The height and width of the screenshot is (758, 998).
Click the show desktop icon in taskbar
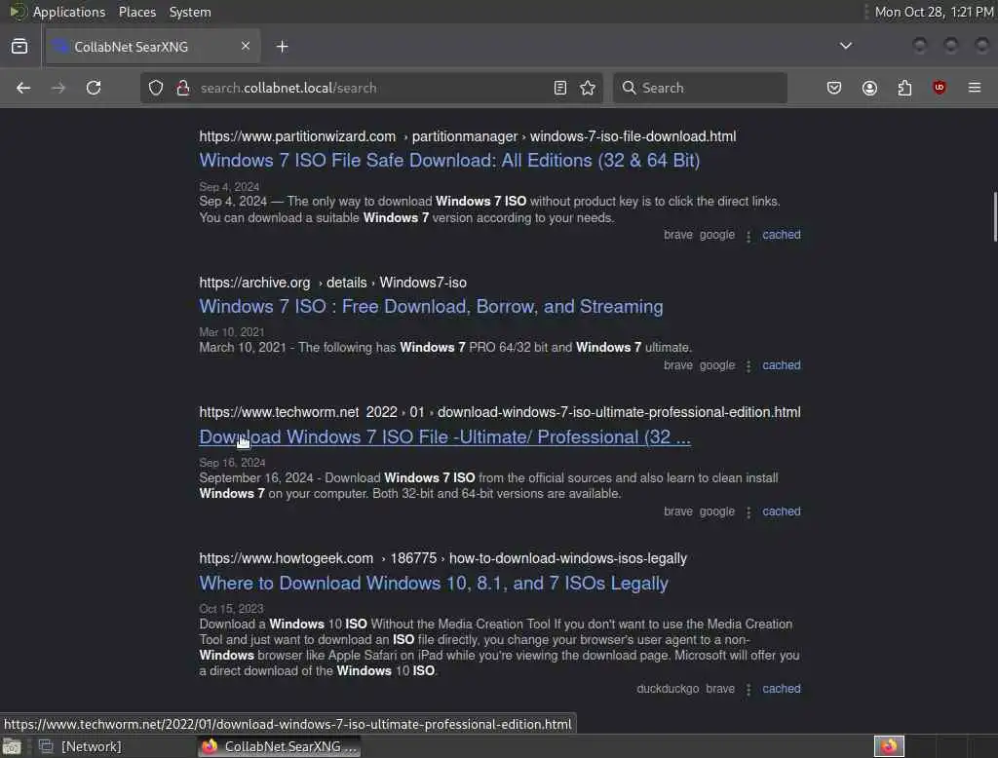(x=12, y=746)
